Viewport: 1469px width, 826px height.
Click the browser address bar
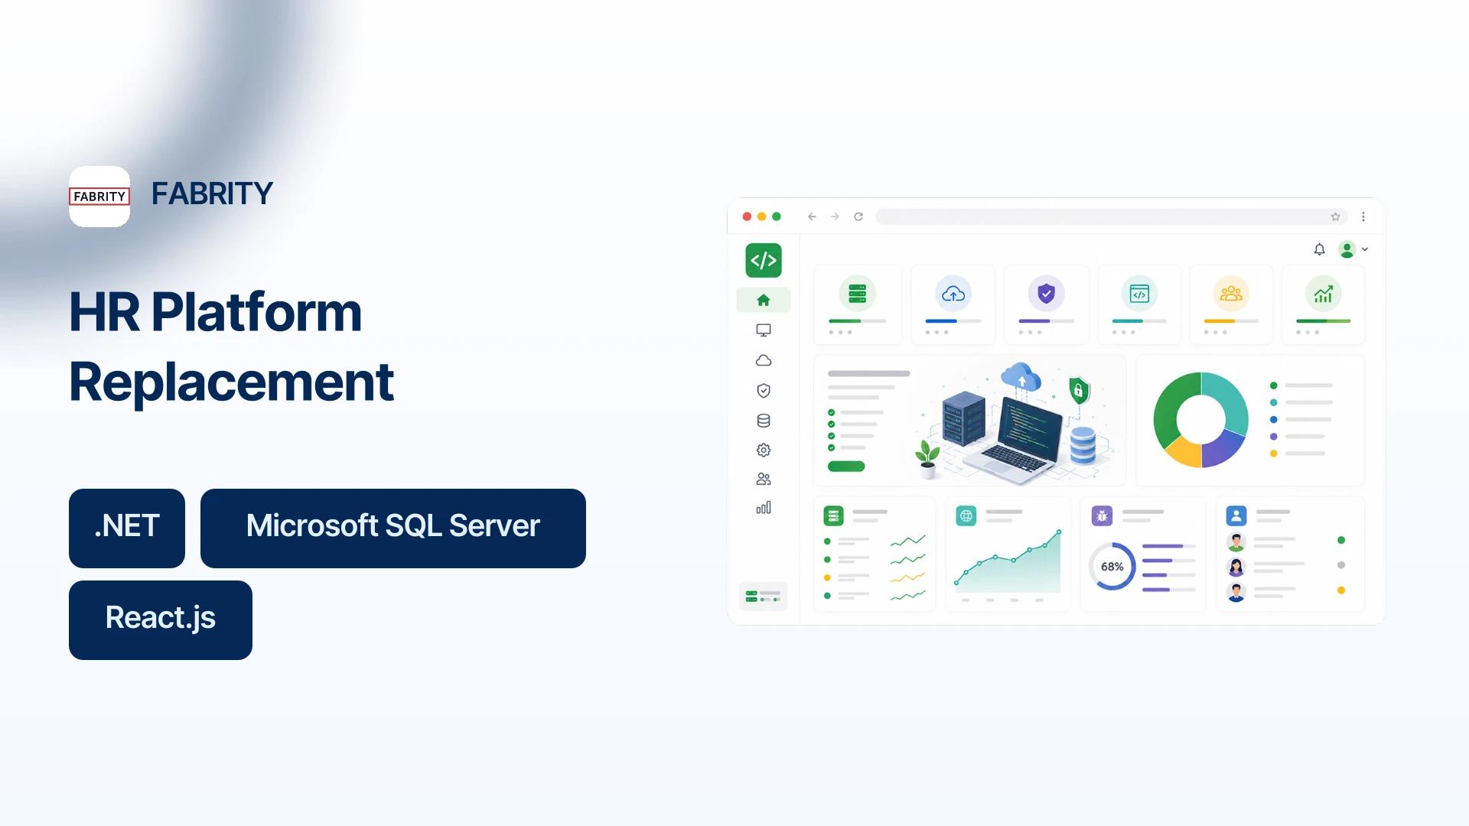tap(1111, 216)
